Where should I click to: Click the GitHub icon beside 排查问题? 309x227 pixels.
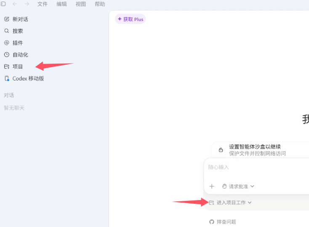212,222
